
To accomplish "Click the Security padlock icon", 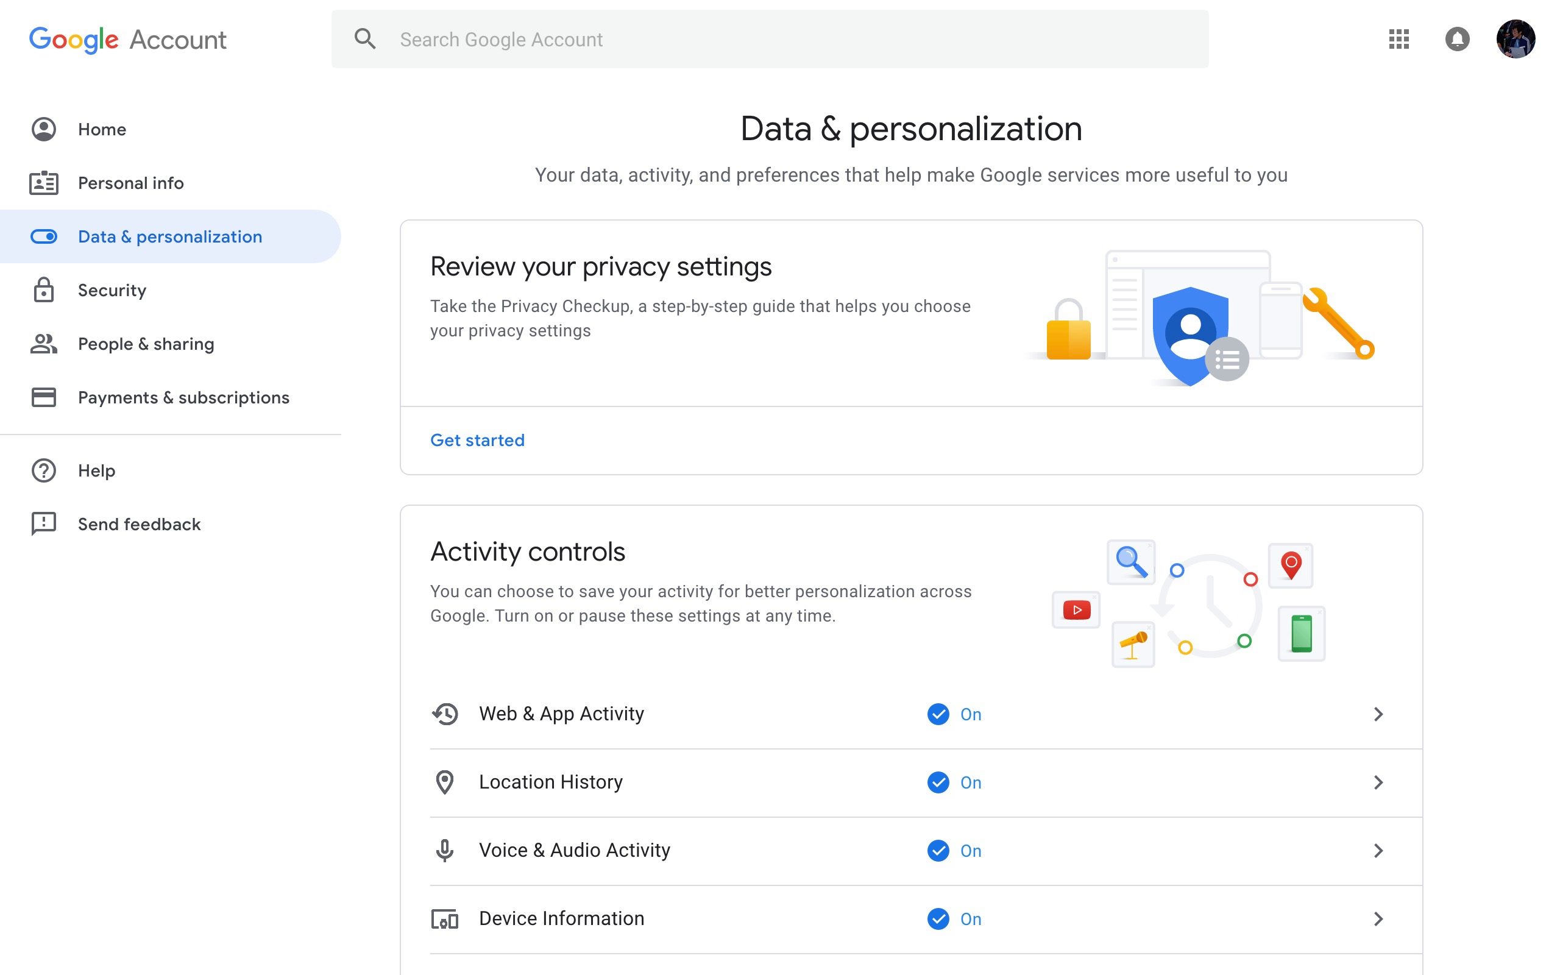I will click(44, 290).
